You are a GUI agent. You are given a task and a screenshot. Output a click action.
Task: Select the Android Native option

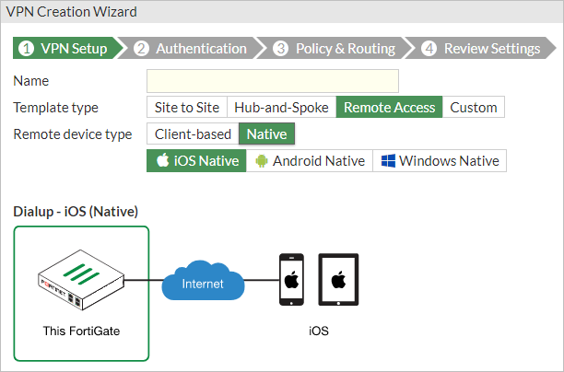coord(310,160)
